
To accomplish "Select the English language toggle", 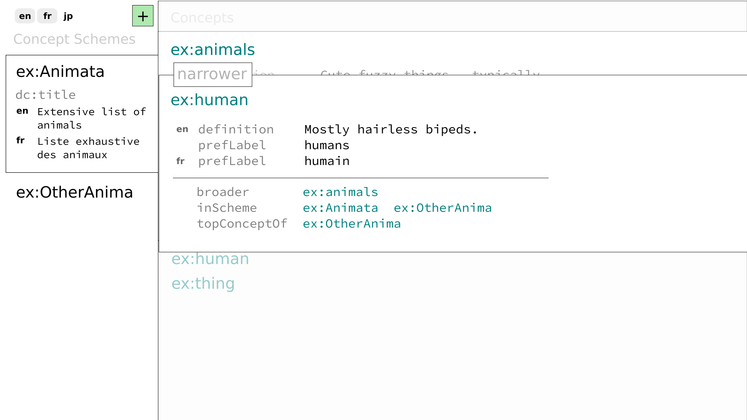I will point(25,16).
